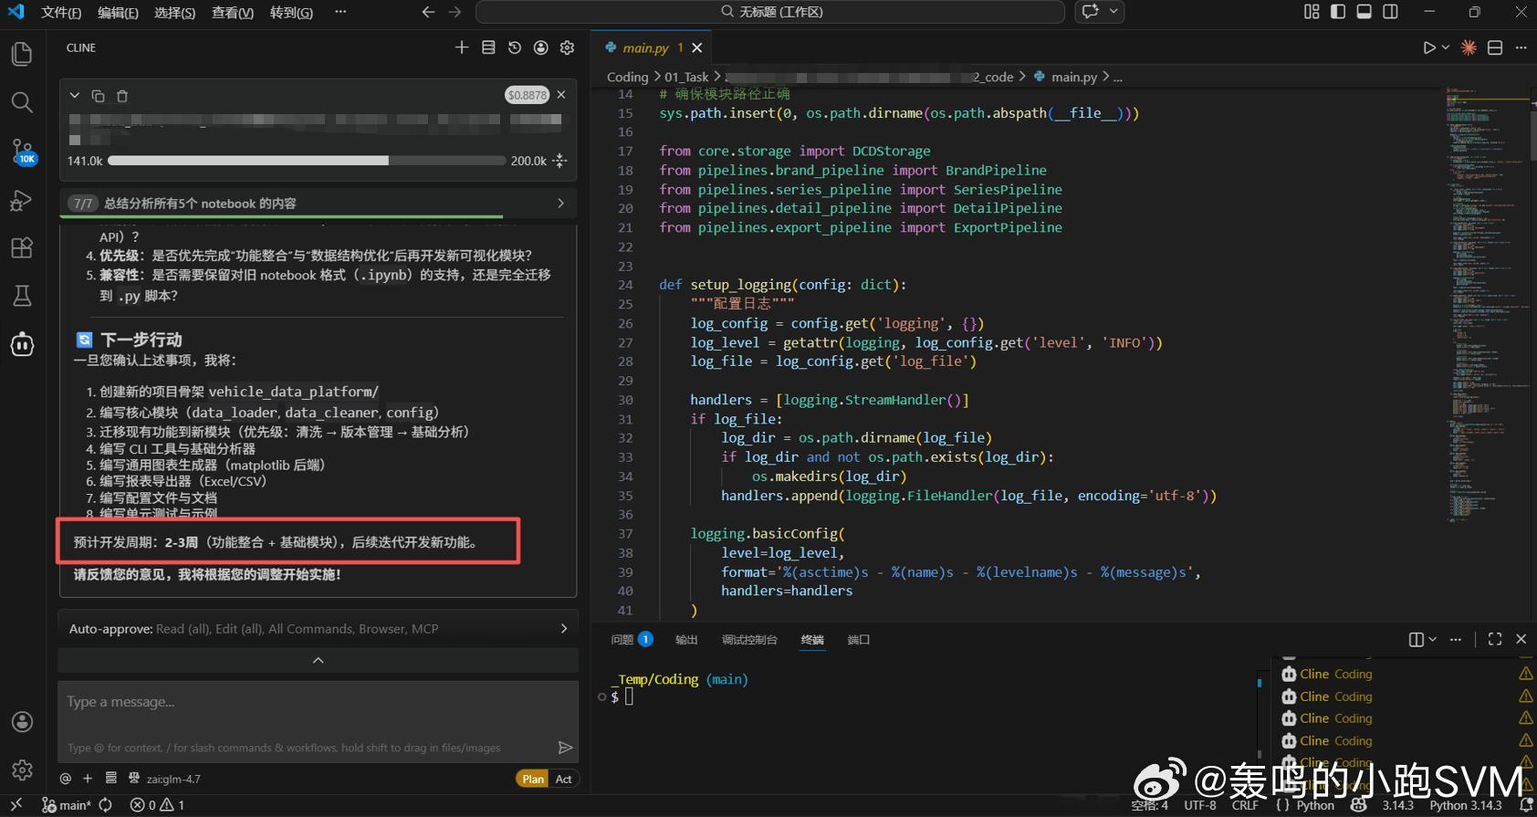Open editor more actions ellipsis
Screen dimensions: 1537x817
click(1521, 47)
